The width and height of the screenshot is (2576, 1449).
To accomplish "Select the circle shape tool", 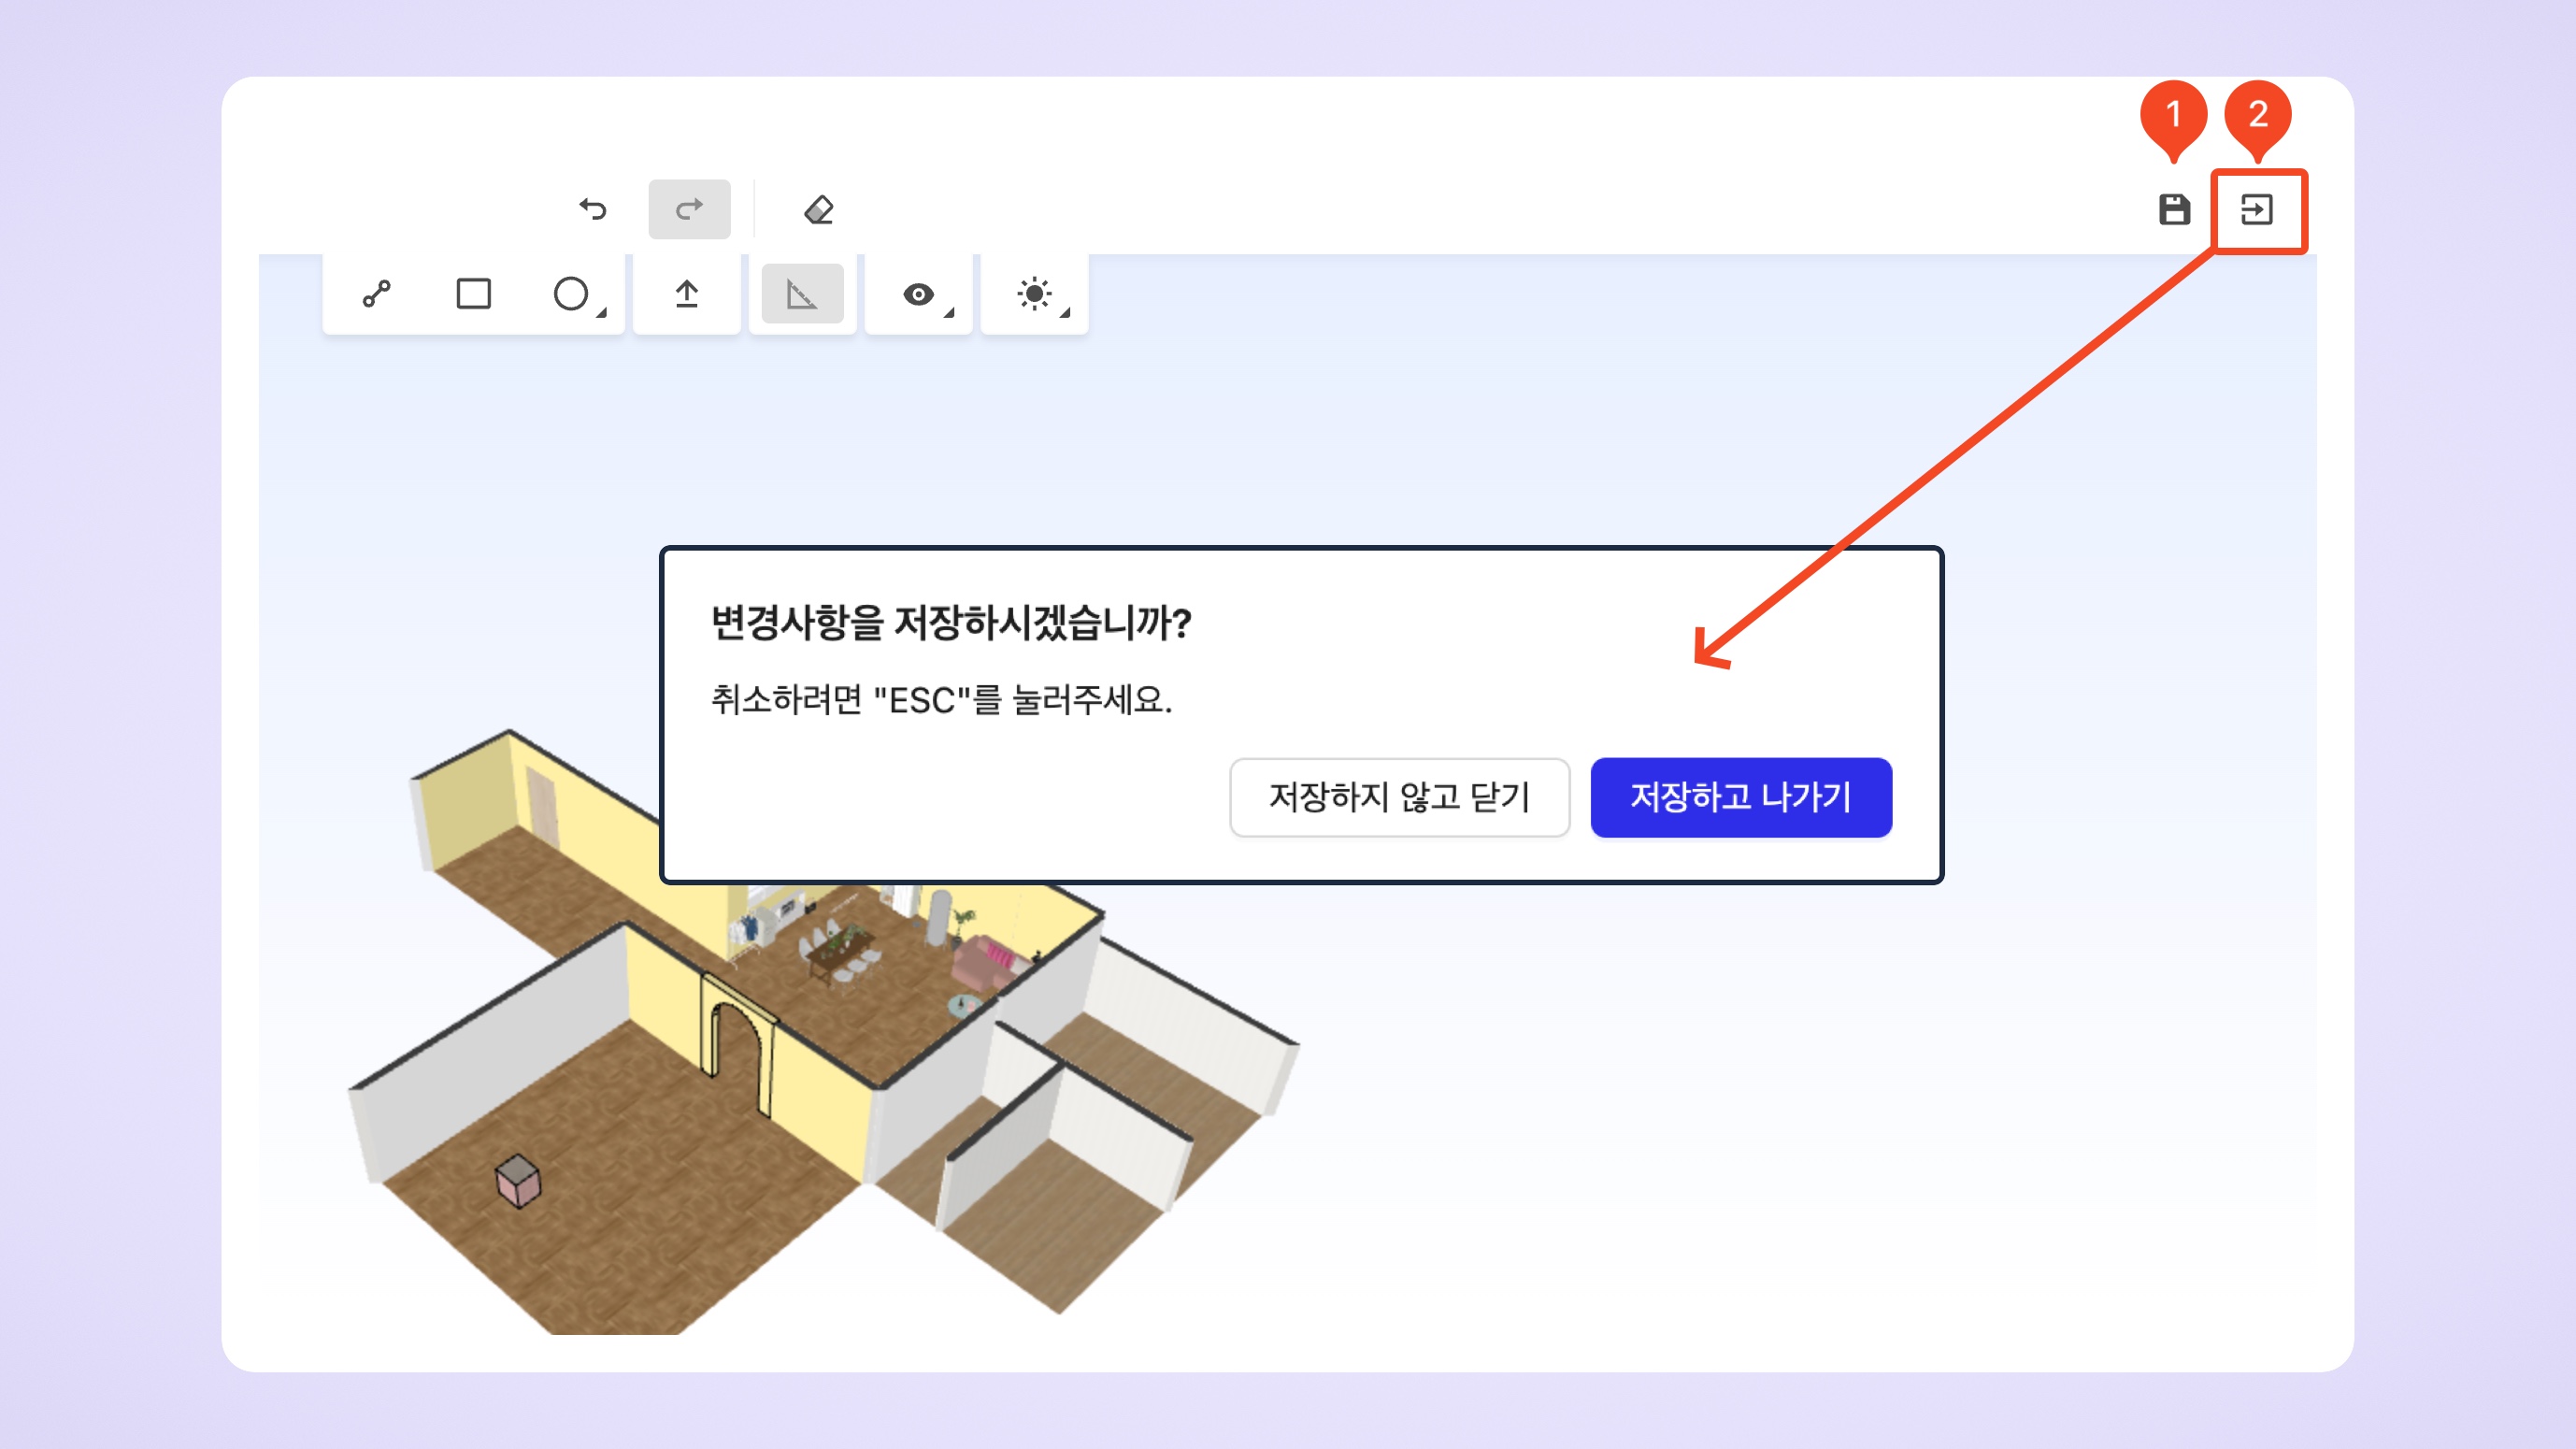I will (570, 294).
